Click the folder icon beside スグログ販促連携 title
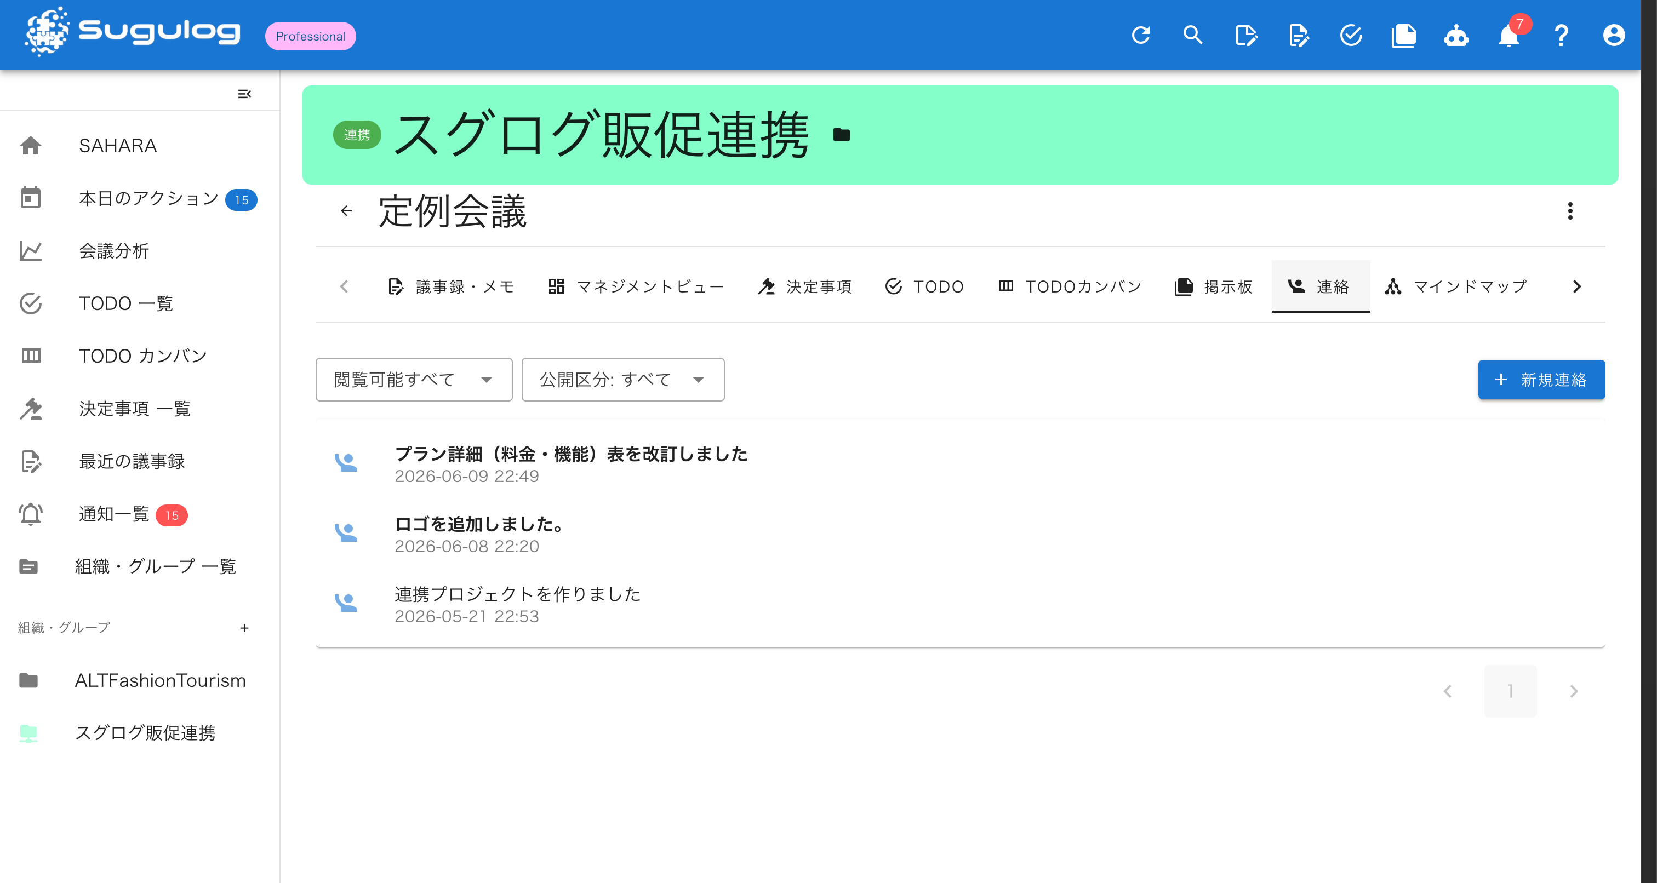 click(841, 135)
